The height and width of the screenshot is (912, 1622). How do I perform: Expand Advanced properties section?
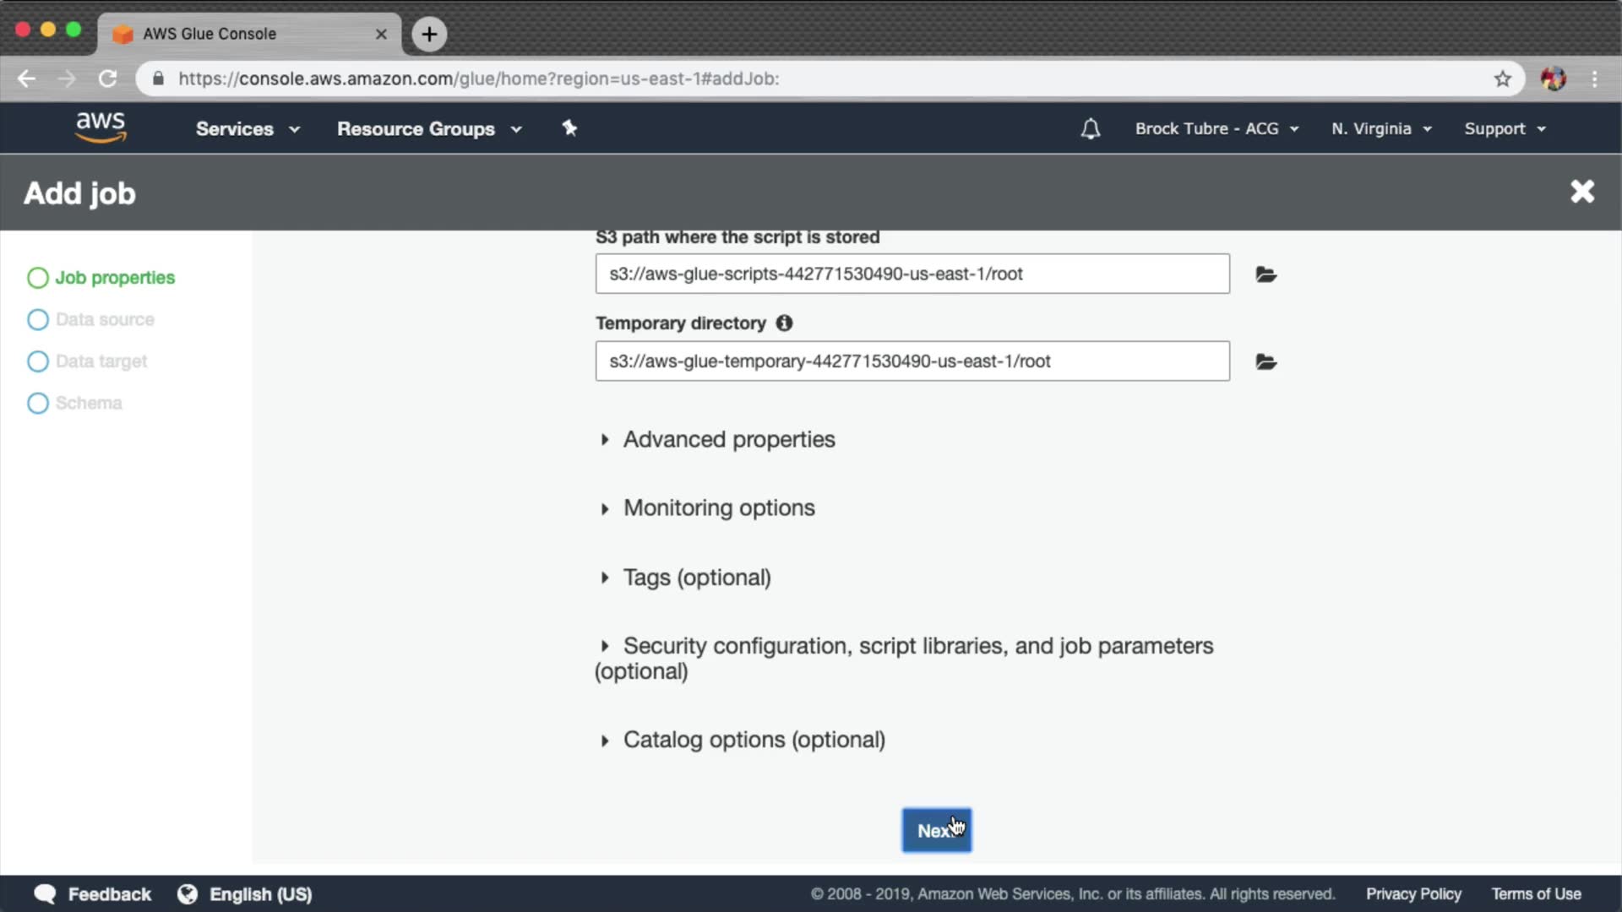click(727, 440)
